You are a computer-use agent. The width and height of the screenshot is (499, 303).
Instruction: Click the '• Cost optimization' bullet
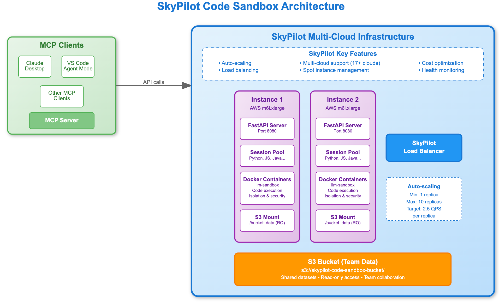[441, 63]
